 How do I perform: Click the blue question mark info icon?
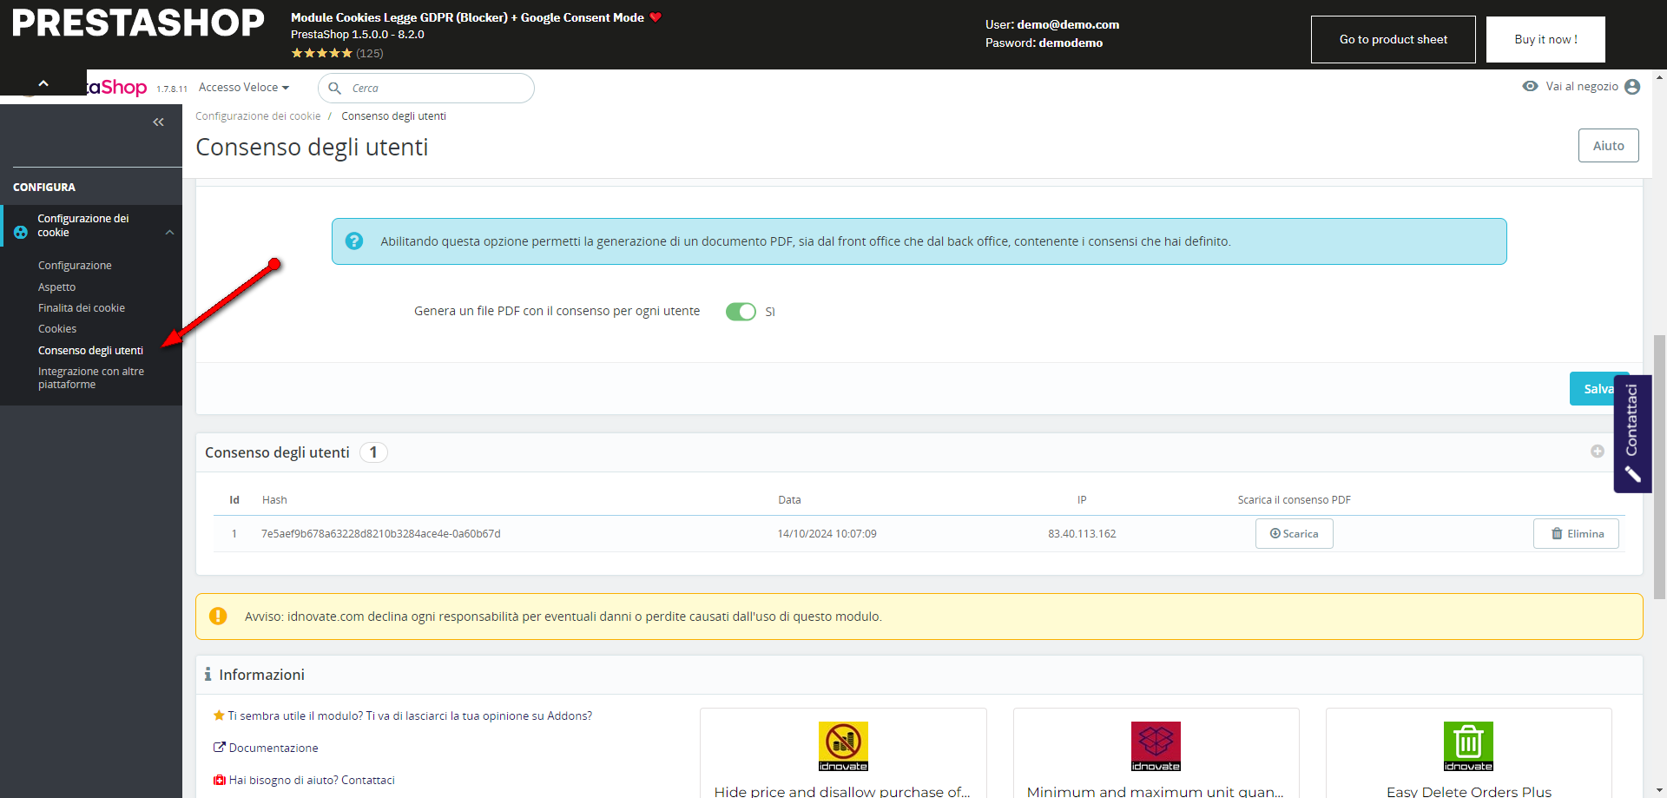pyautogui.click(x=354, y=241)
